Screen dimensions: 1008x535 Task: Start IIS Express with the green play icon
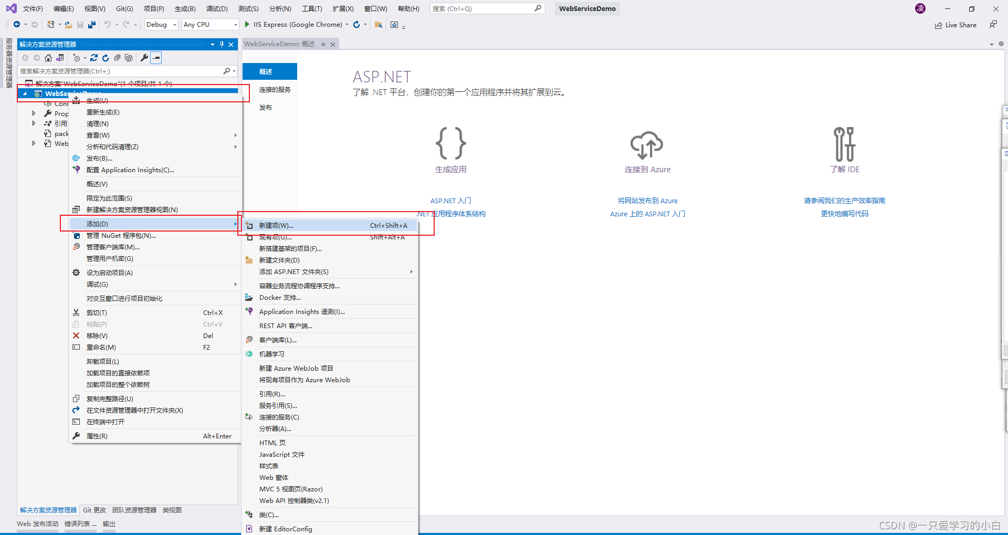click(247, 25)
